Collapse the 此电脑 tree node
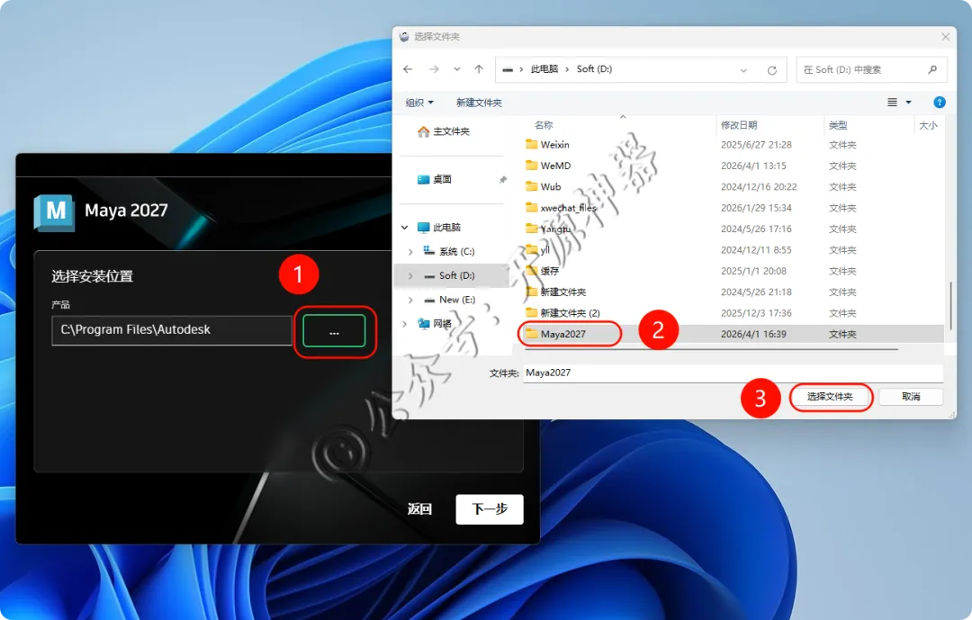This screenshot has height=620, width=972. (405, 228)
